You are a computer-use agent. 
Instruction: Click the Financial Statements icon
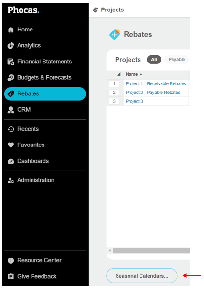pyautogui.click(x=11, y=62)
